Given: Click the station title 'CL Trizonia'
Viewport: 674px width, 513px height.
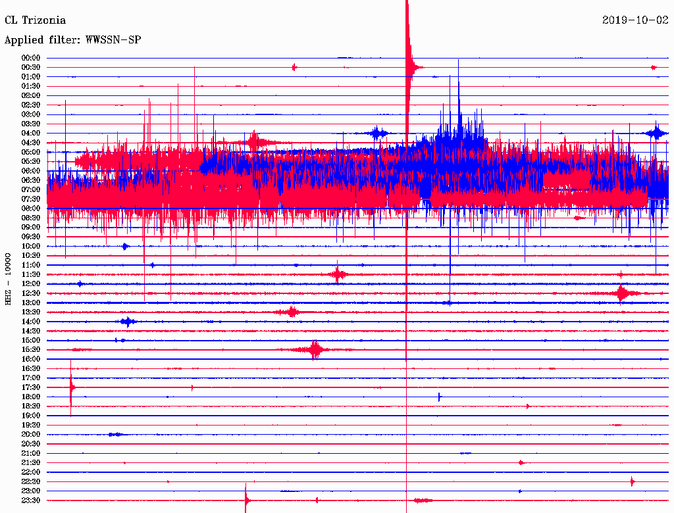Looking at the screenshot, I should (x=36, y=20).
